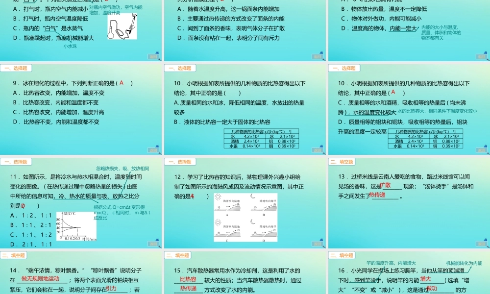Image resolution: width=490 pixels, height=294 pixels.
Task: Click specific heat table on question 10 C/D slide
Action: tap(425, 138)
